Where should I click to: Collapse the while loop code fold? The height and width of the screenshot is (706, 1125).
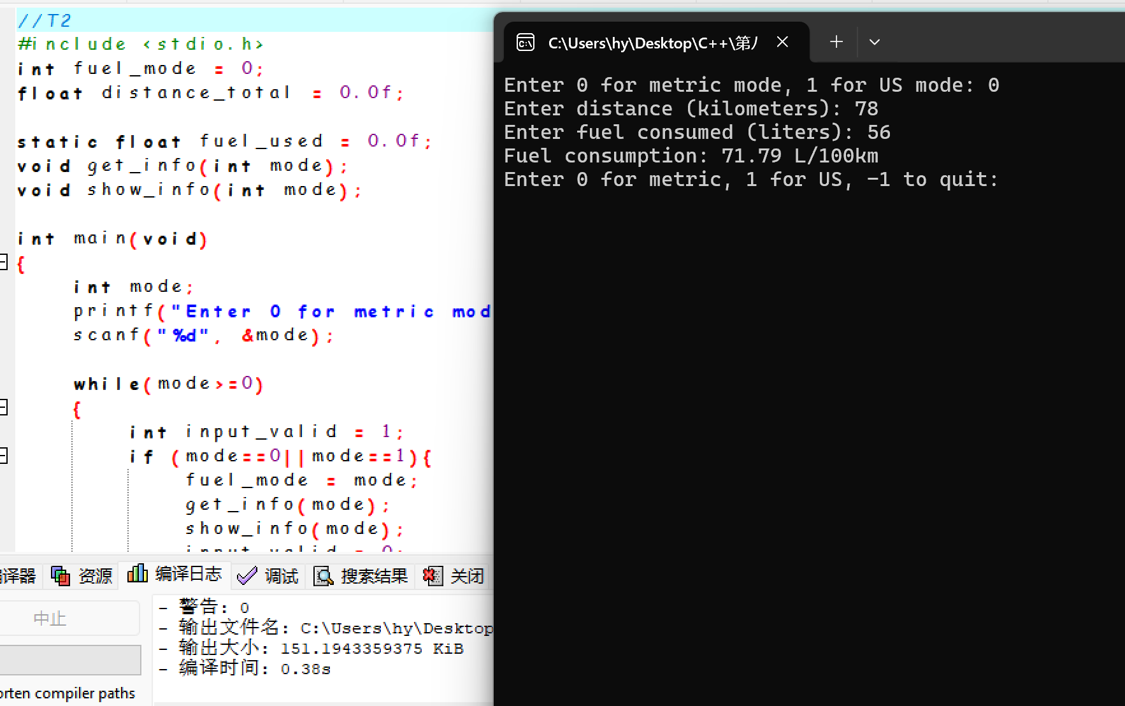point(3,407)
